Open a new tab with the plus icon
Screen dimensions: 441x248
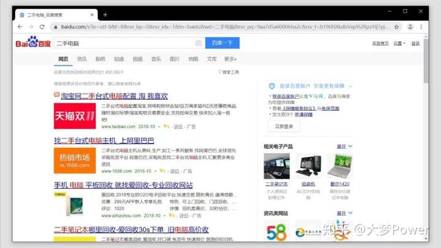point(105,15)
